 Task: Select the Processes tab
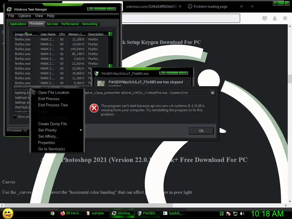coord(36,23)
